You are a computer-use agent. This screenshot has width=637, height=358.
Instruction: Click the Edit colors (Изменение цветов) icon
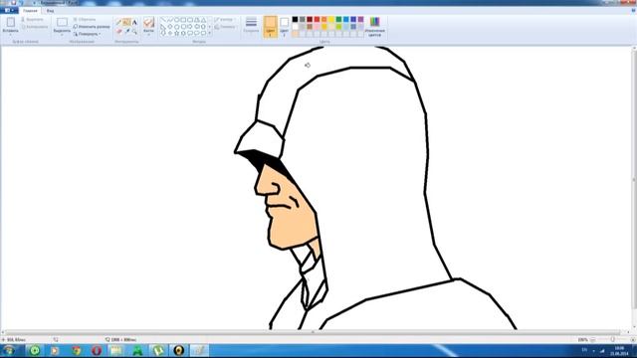click(x=374, y=22)
